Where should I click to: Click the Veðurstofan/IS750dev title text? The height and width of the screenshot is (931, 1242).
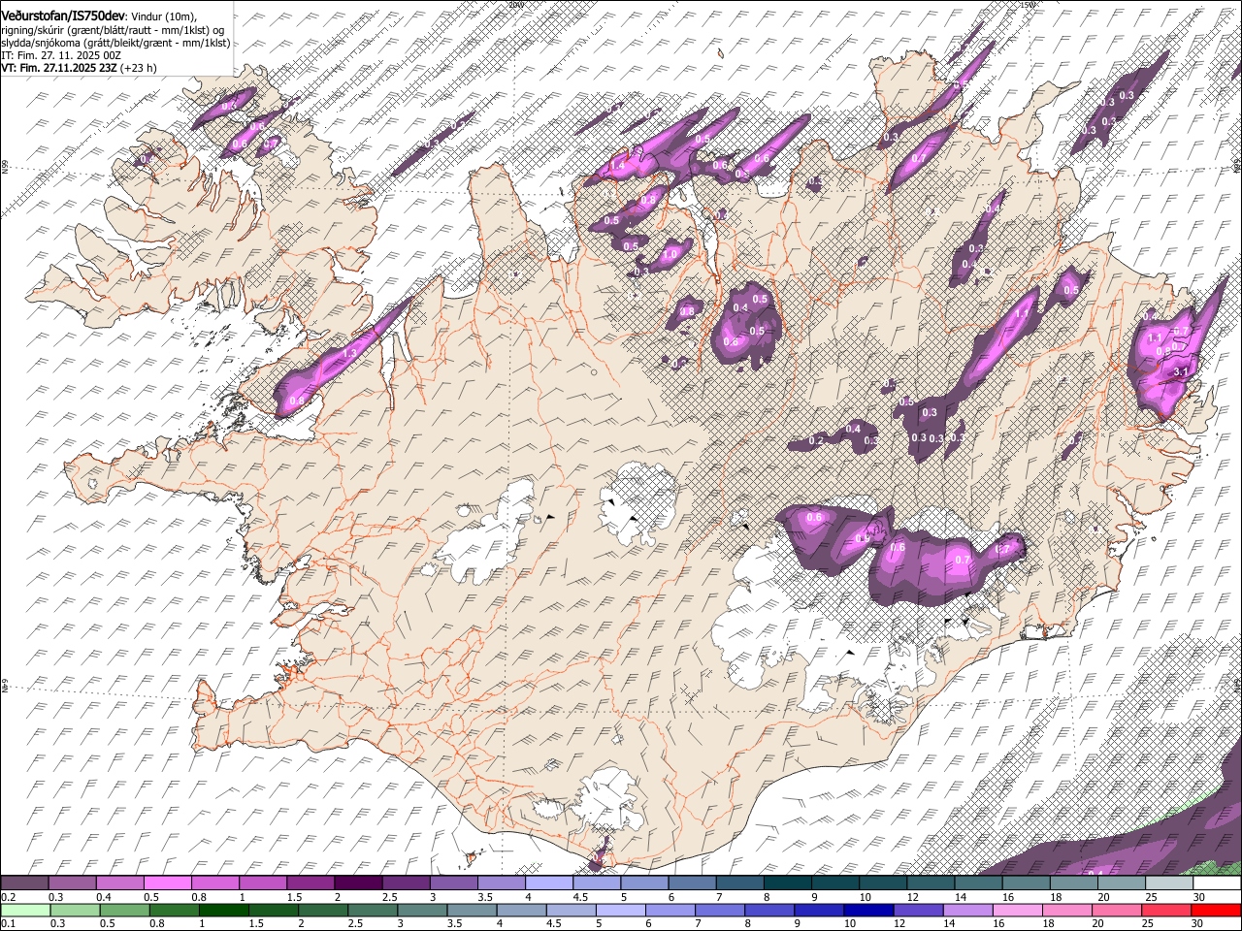pos(62,16)
